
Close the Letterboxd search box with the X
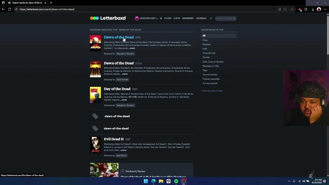211,18
